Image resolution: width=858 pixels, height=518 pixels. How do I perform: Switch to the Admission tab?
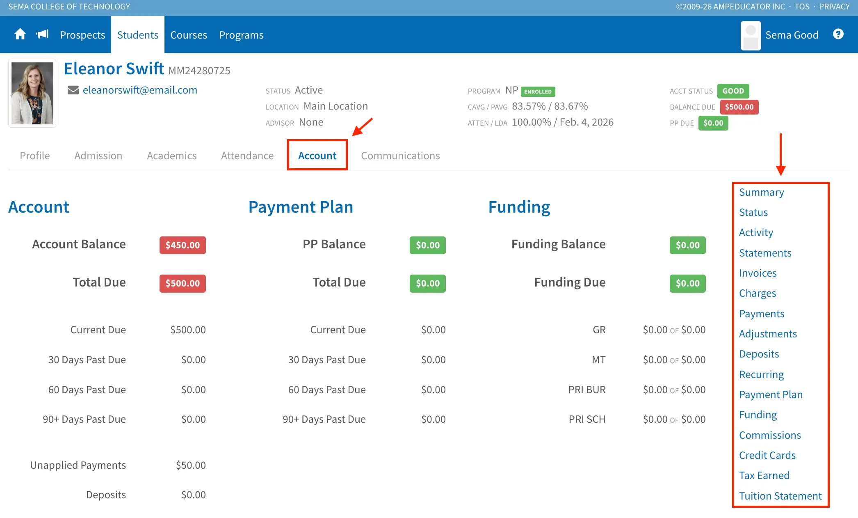tap(98, 156)
